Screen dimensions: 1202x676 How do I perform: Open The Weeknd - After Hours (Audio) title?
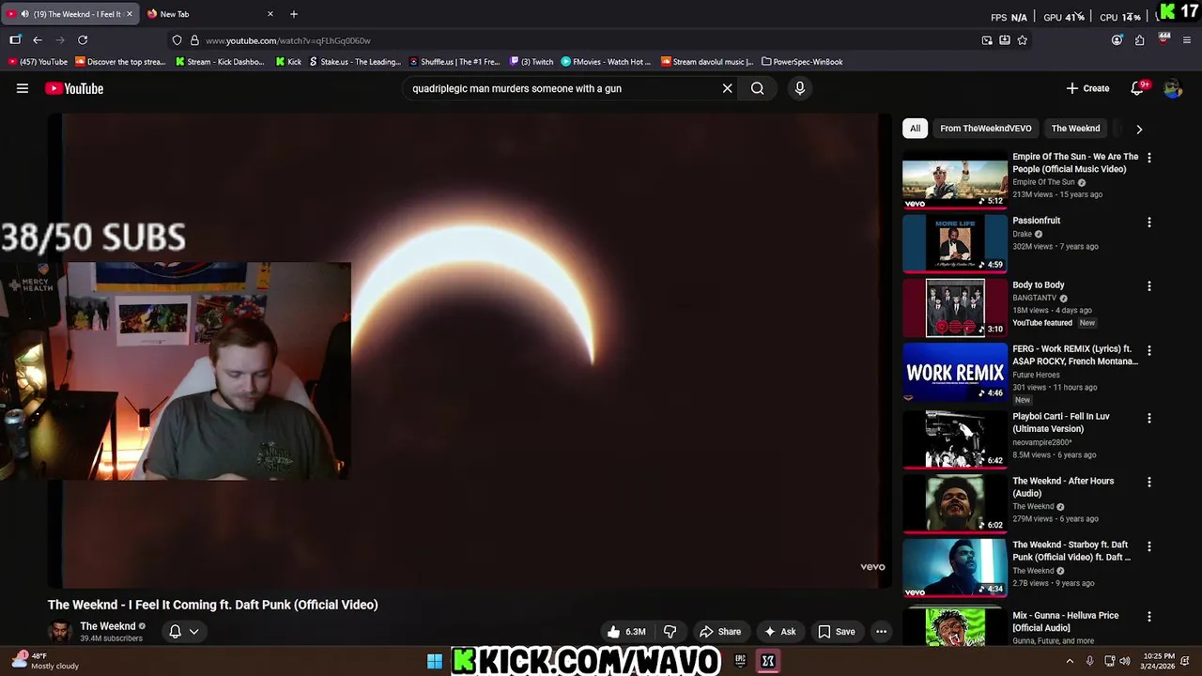(x=1063, y=486)
